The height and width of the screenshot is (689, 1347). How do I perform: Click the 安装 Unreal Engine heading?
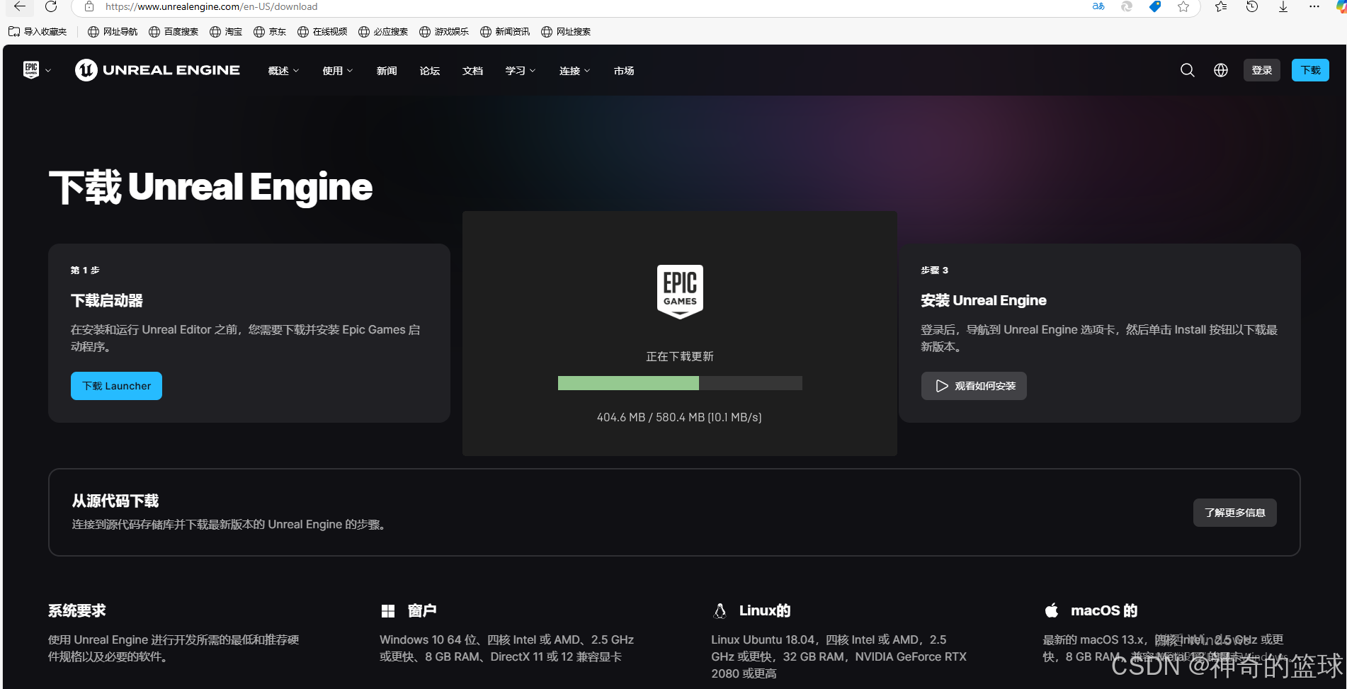point(984,300)
